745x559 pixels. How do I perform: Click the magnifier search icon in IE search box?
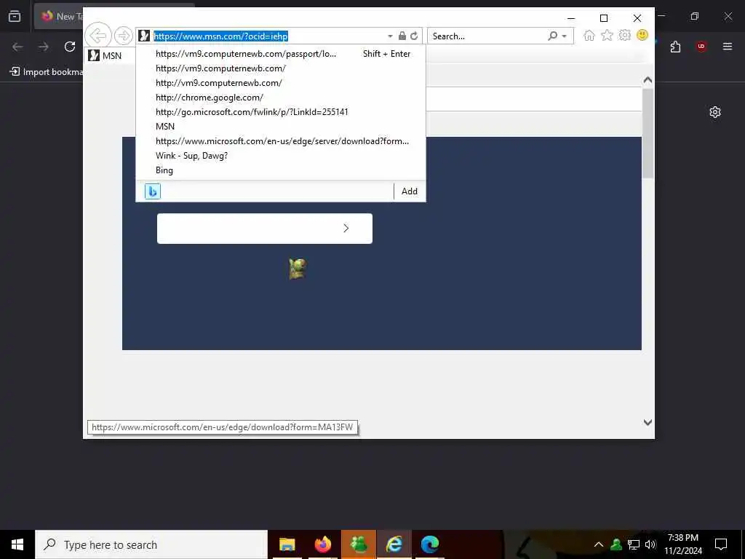553,36
